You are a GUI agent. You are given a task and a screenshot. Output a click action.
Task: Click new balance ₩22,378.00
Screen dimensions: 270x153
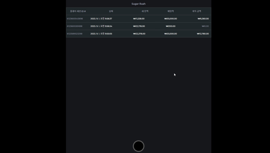[x=139, y=34]
